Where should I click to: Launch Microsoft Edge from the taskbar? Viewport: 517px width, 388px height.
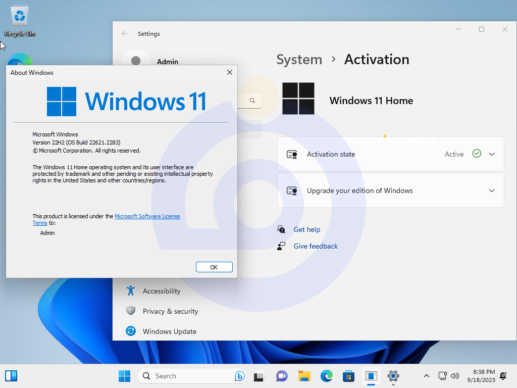(327, 376)
